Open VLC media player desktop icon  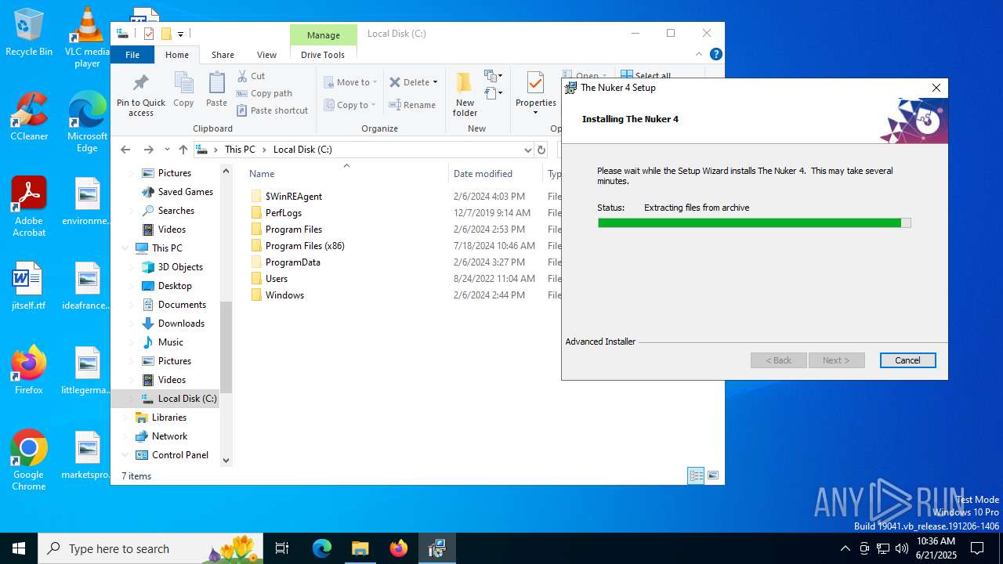(87, 37)
